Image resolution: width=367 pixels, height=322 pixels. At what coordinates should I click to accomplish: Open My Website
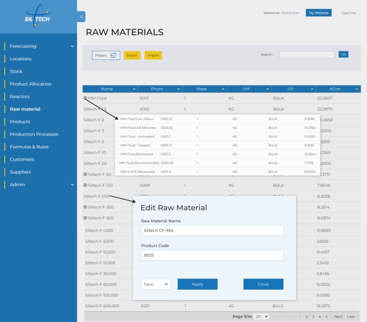[x=319, y=13]
